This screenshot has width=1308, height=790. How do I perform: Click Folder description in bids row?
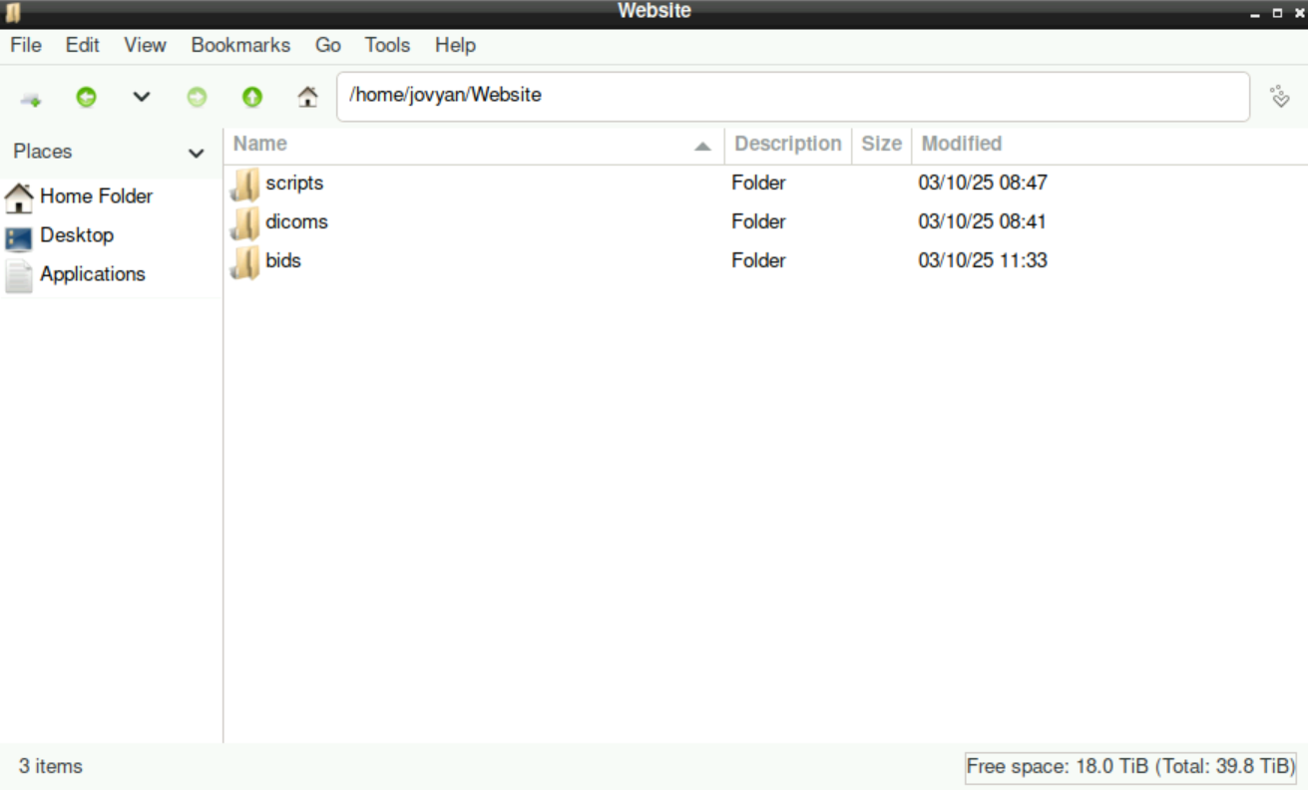(758, 260)
